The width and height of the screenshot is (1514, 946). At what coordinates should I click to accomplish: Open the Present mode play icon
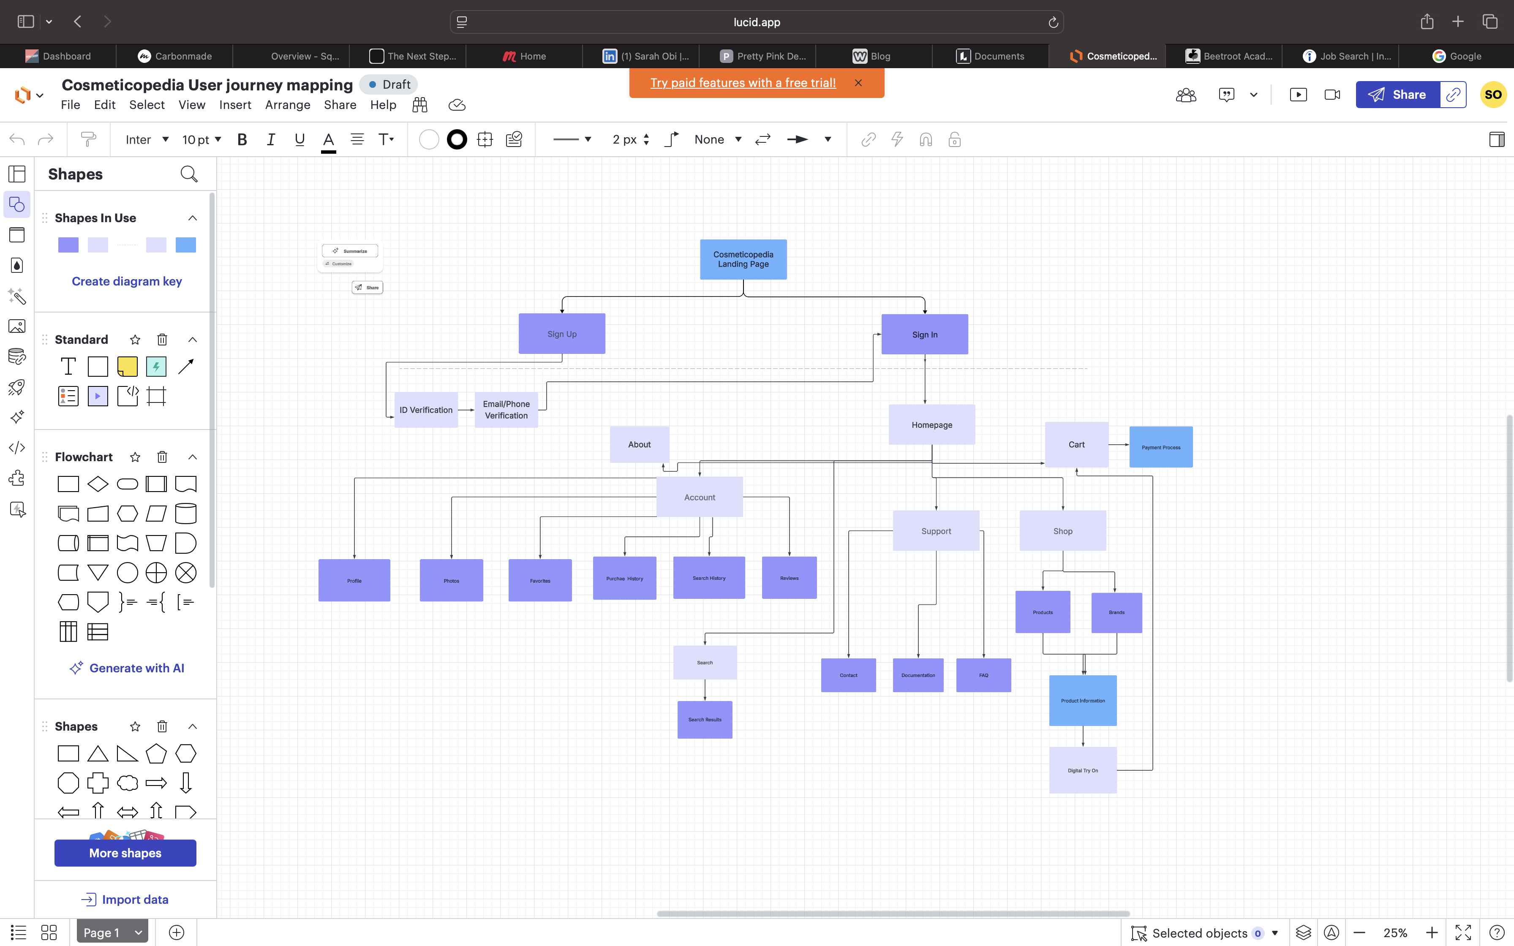click(1298, 95)
